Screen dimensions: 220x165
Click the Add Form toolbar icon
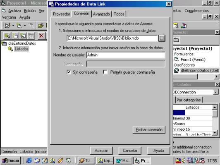19,26
